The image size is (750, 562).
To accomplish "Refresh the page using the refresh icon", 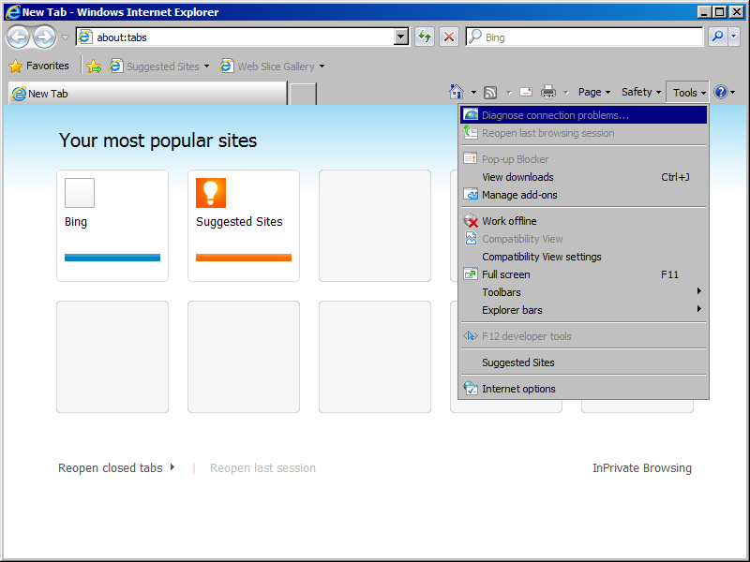I will click(424, 37).
